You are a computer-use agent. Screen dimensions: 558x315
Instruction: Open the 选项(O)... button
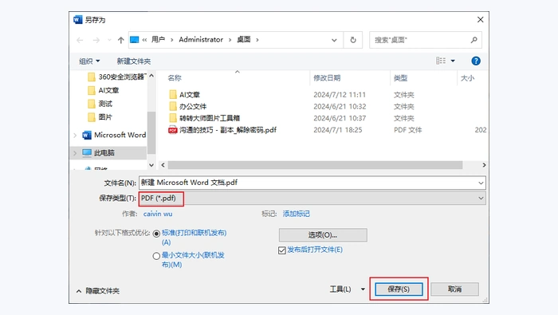323,235
